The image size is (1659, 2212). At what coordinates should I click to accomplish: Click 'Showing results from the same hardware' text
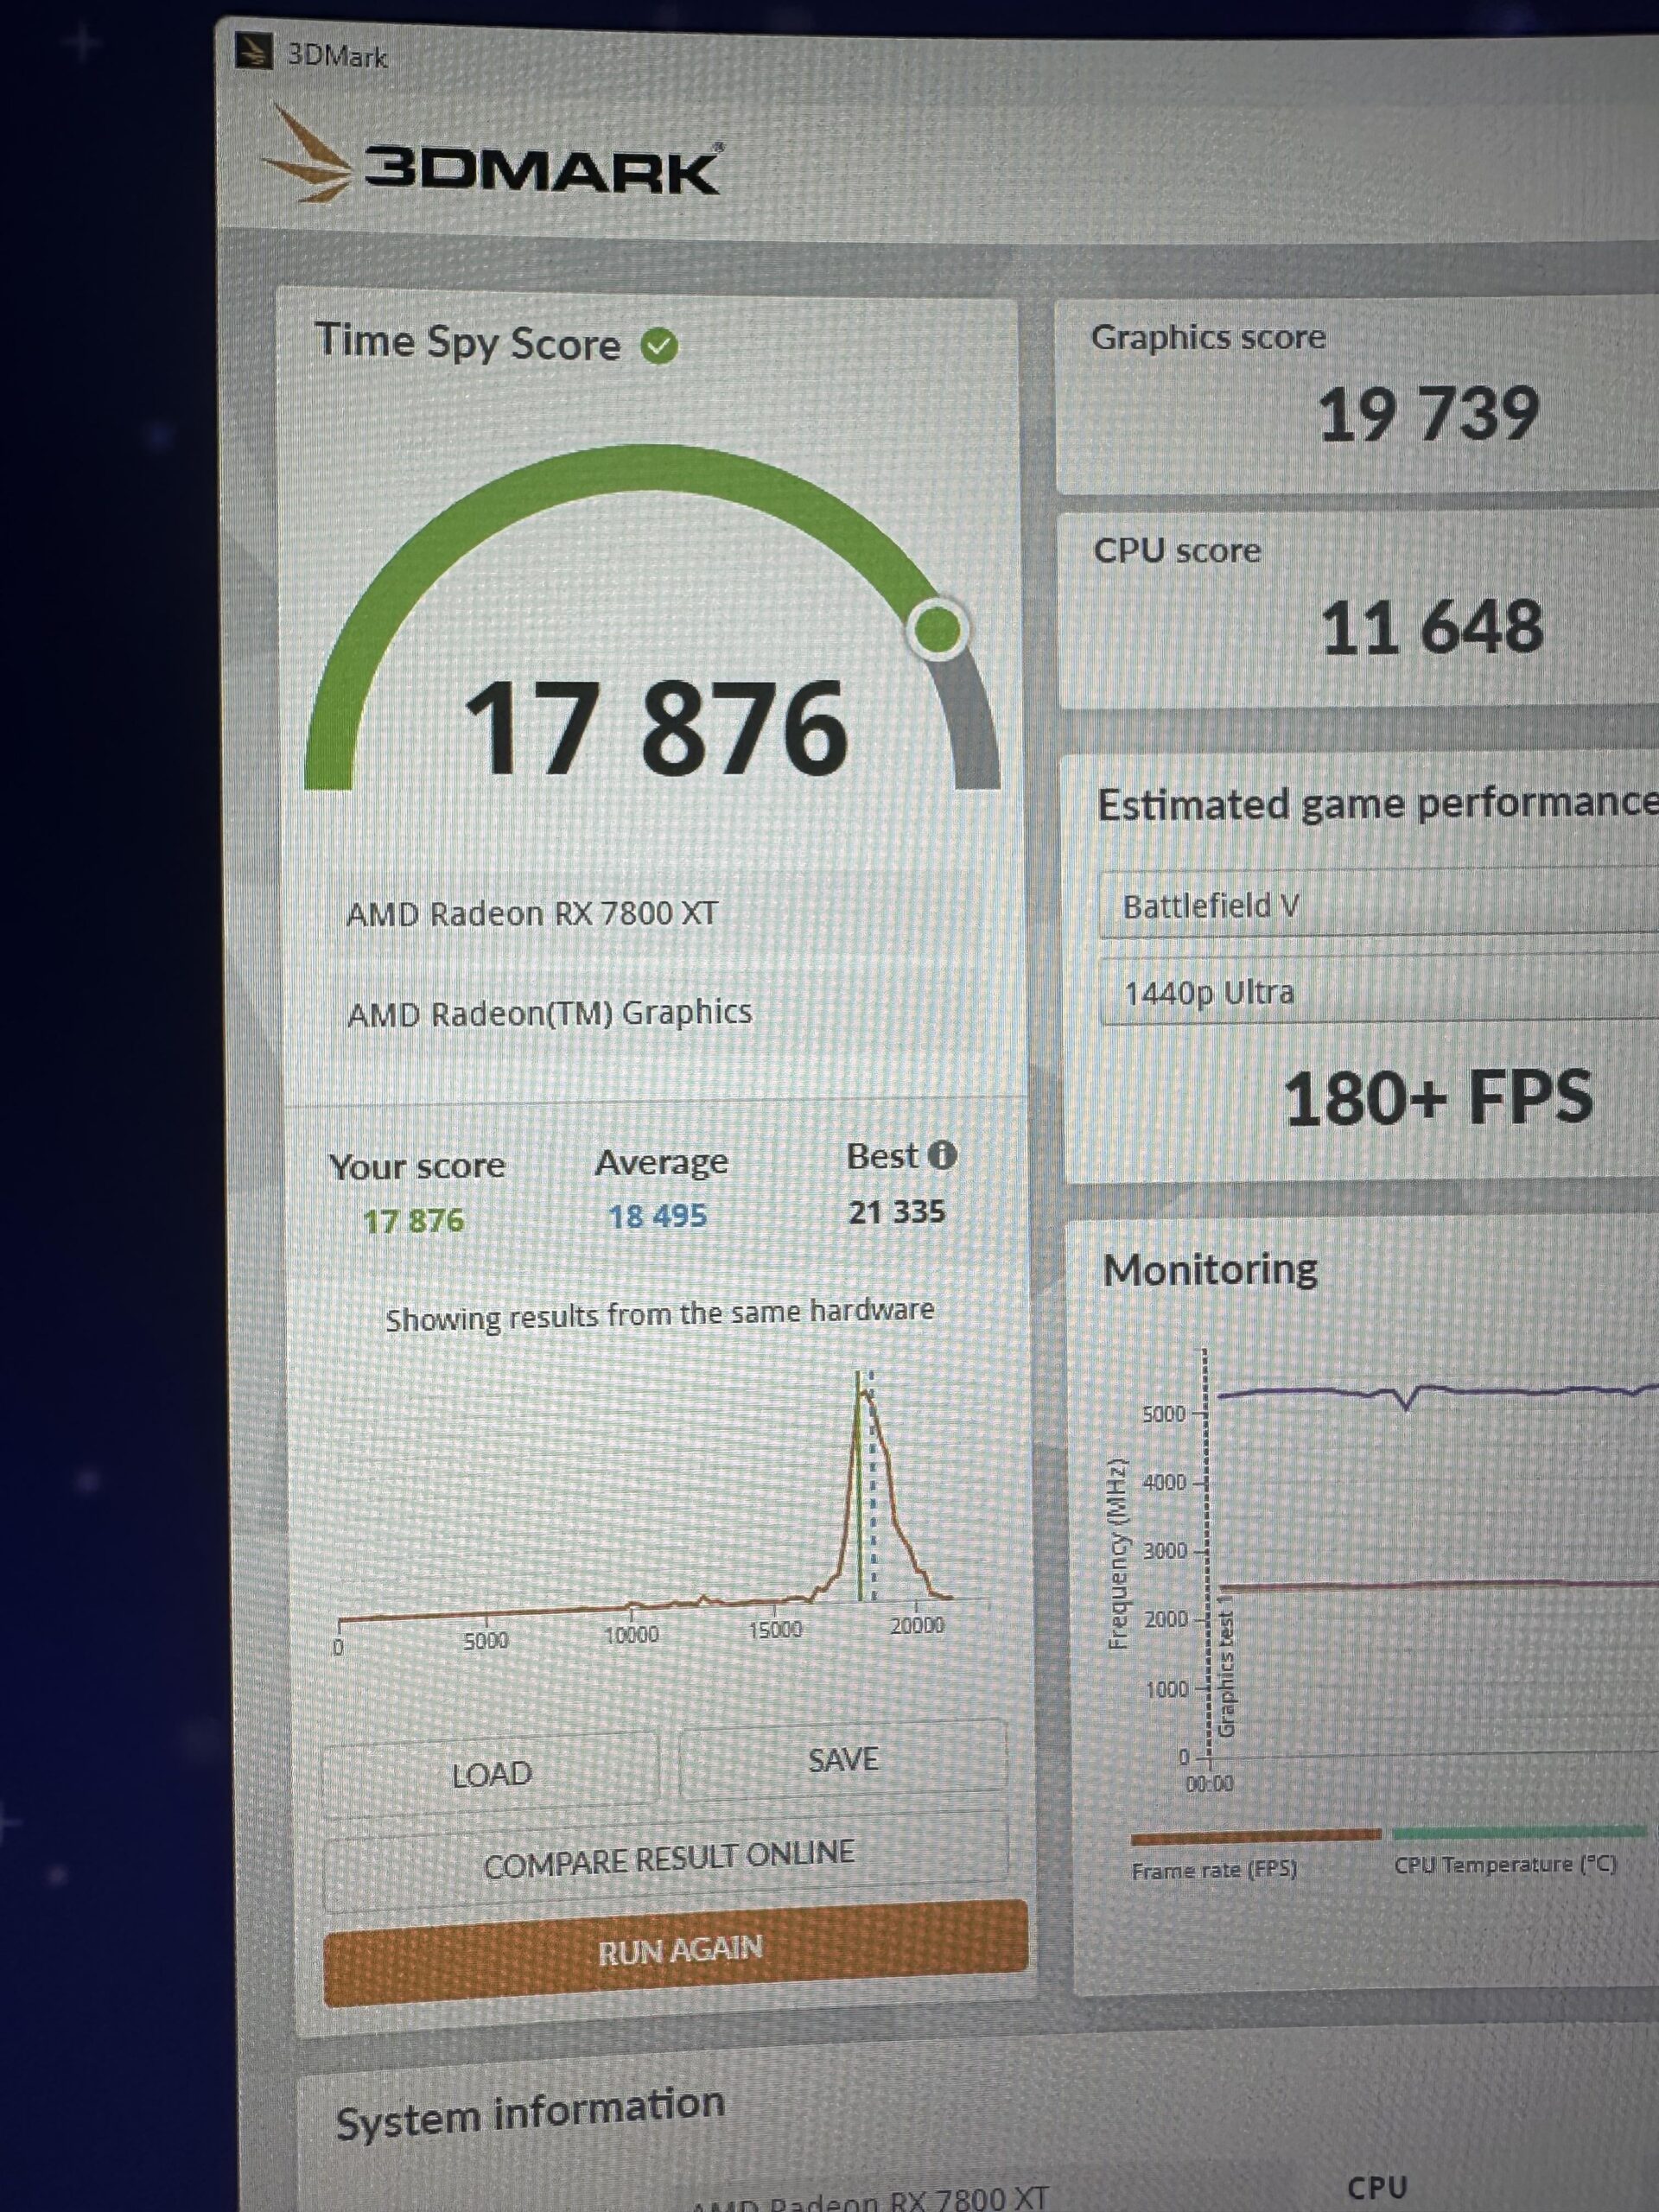tap(660, 1315)
